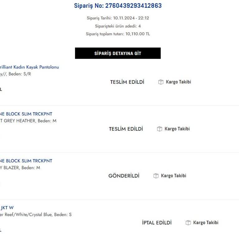The image size is (239, 239).
Task: Click the GÖNDERİLDİ status label
Action: tap(124, 176)
